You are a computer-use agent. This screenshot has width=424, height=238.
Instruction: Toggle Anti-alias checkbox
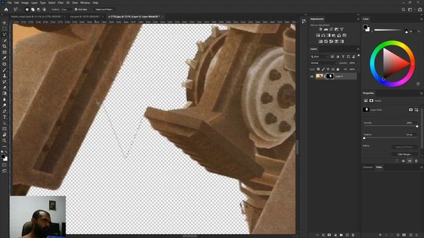pyautogui.click(x=76, y=9)
